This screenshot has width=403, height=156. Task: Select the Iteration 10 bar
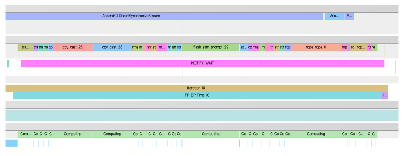[196, 88]
